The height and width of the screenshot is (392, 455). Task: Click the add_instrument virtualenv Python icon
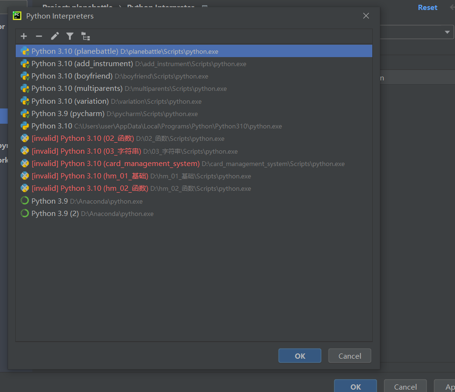pyautogui.click(x=25, y=64)
